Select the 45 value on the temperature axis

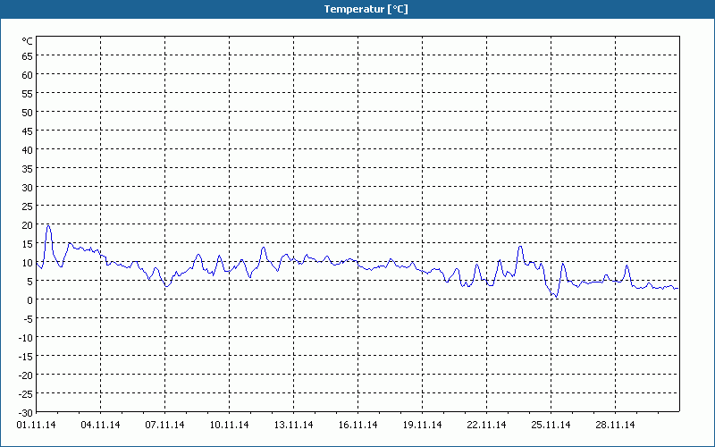click(28, 131)
